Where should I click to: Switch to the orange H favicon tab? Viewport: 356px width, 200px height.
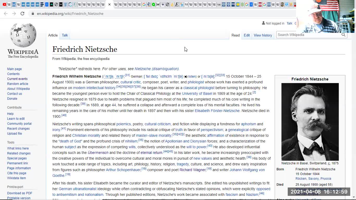pyautogui.click(x=291, y=4)
